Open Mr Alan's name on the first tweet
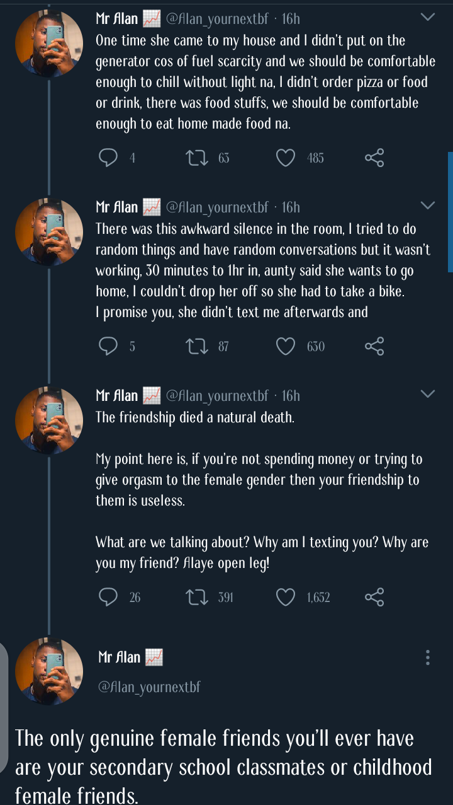The height and width of the screenshot is (805, 453). [116, 19]
